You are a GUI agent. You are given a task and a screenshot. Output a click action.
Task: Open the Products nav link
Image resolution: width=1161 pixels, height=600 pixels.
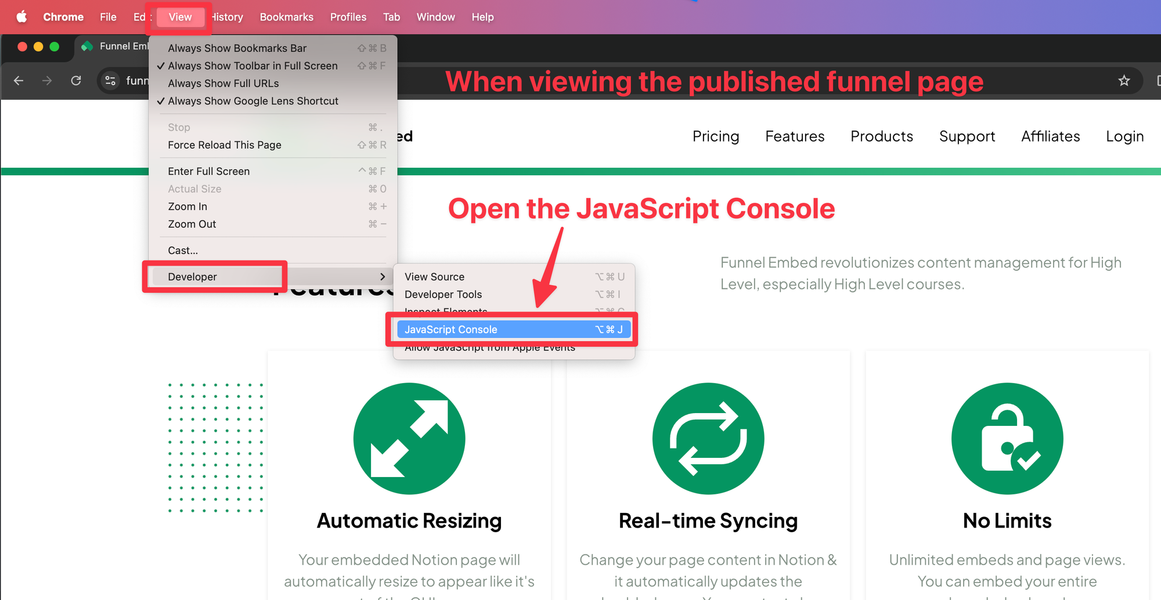pos(882,136)
